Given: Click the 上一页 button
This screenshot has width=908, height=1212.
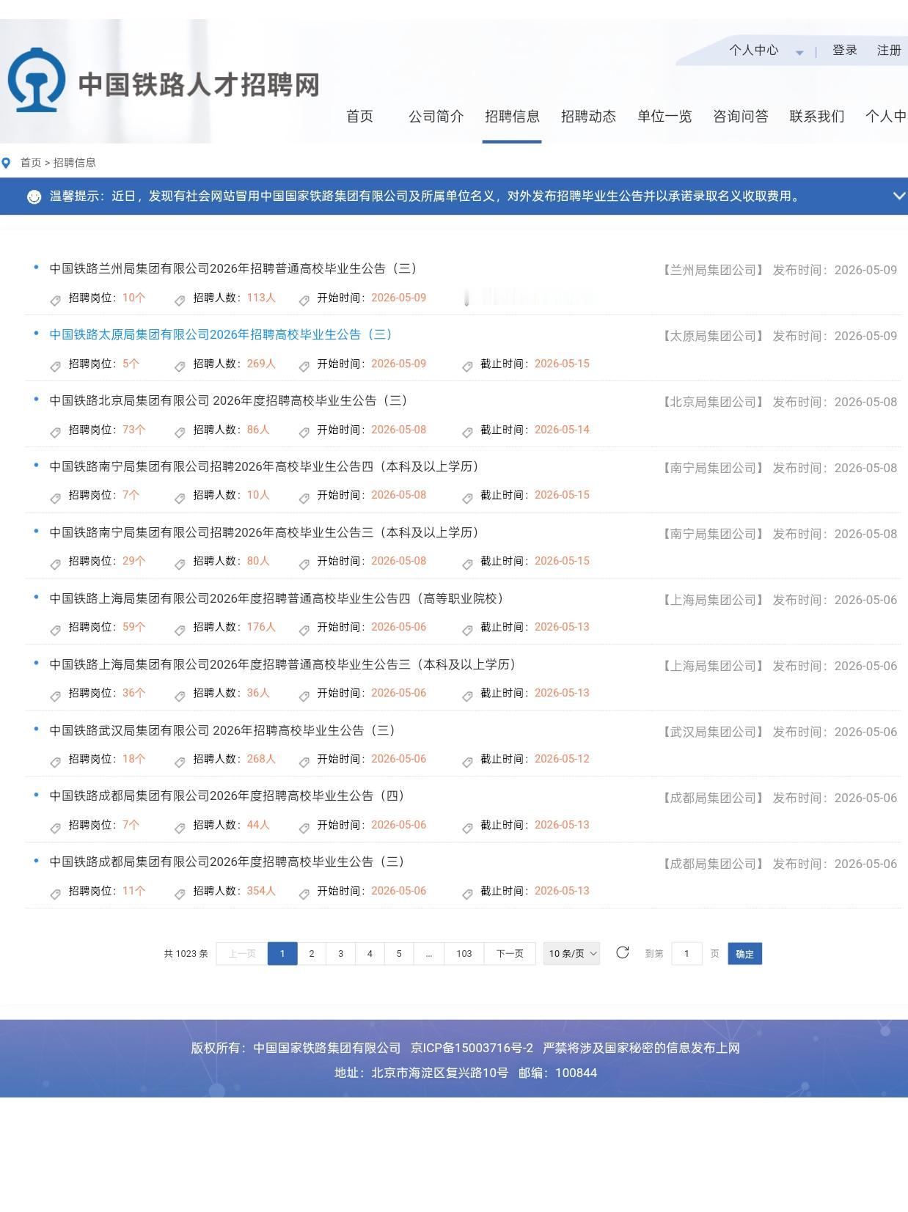Looking at the screenshot, I should 242,953.
